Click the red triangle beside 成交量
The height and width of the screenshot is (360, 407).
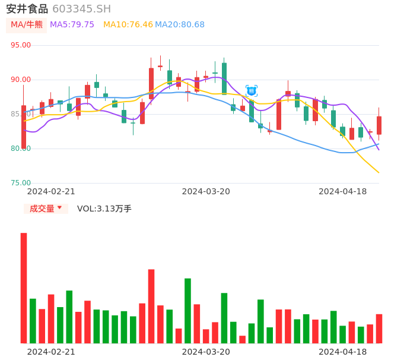[x=59, y=208]
